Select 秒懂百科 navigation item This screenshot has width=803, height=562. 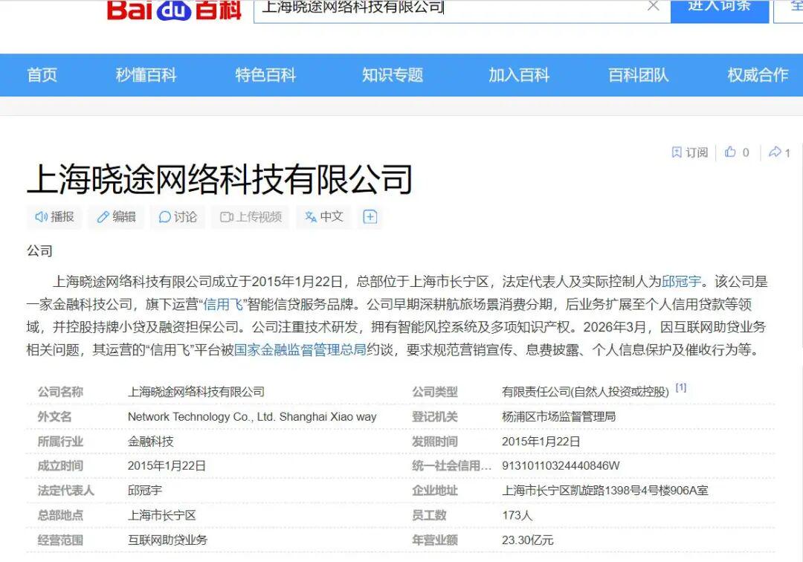point(146,75)
